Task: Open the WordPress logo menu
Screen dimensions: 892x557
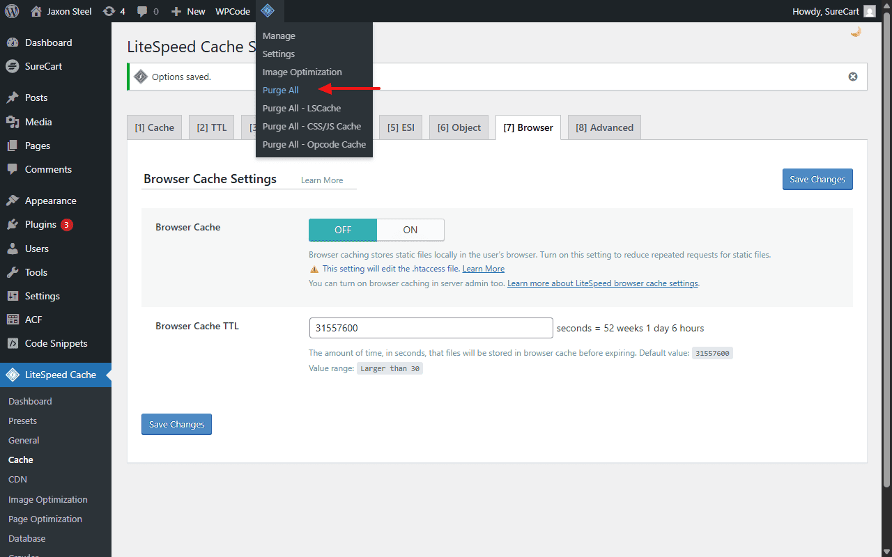Action: (12, 11)
